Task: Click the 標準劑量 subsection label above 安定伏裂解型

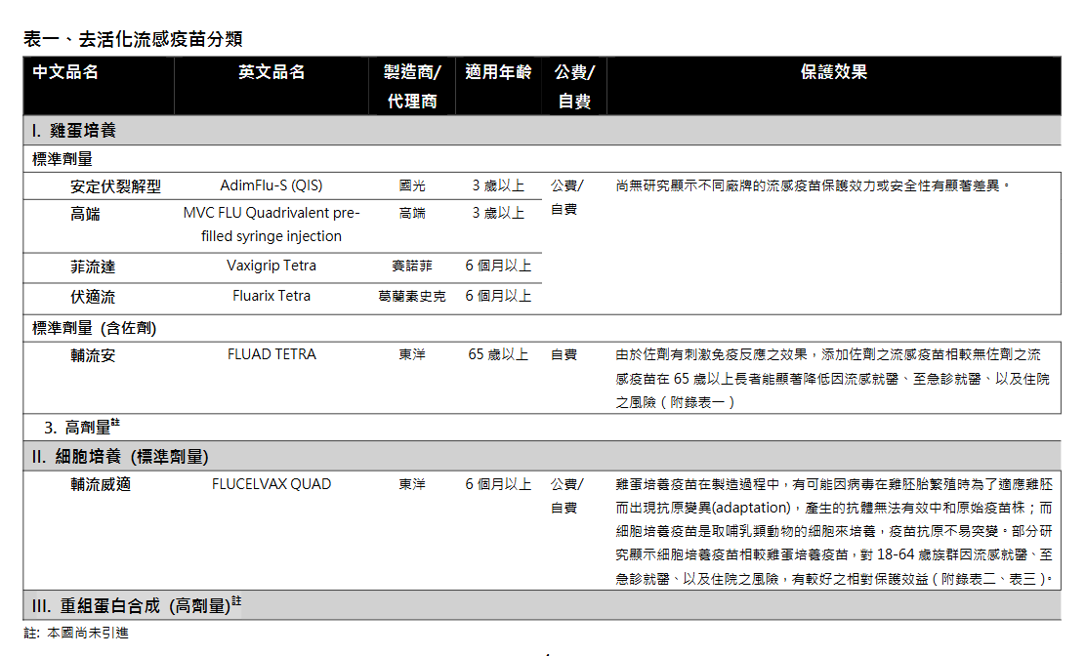Action: coord(63,159)
